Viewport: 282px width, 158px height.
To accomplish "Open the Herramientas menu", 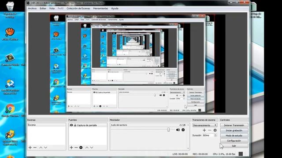I will [x=100, y=8].
